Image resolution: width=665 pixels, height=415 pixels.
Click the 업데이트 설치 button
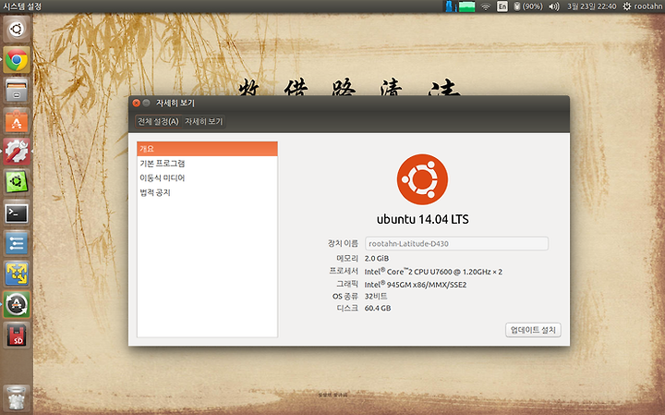[x=533, y=330]
